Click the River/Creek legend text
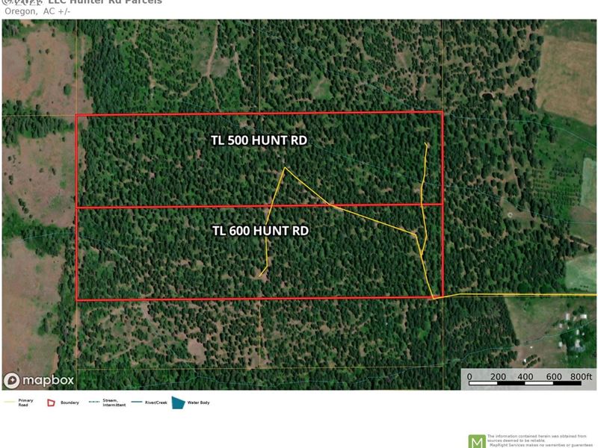This screenshot has height=448, width=598. click(156, 402)
